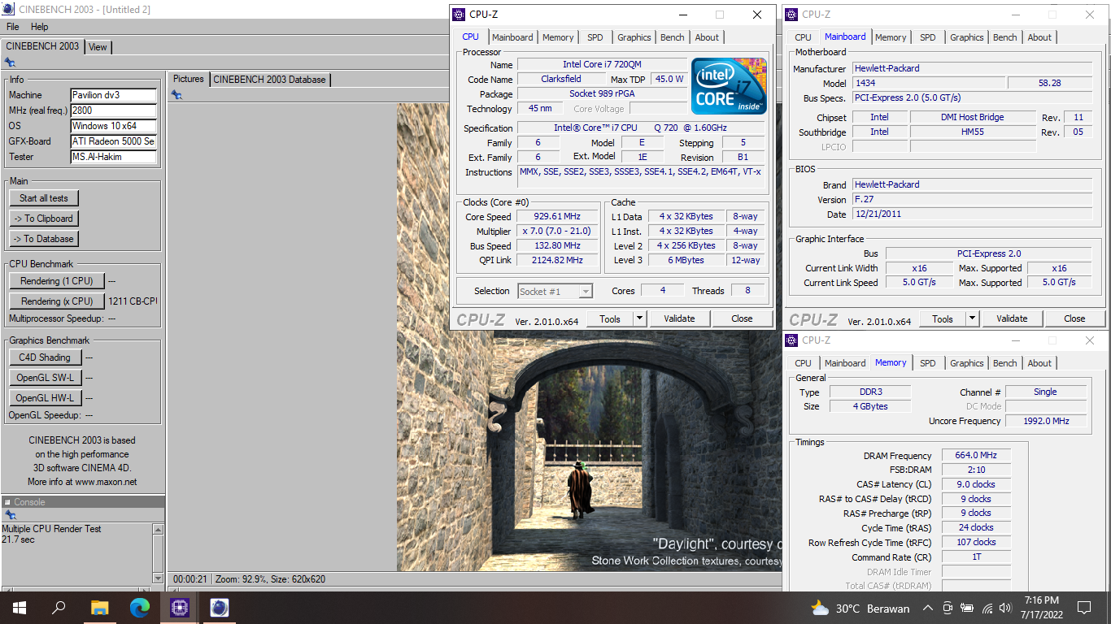Click Close button in CPU tab window

coord(742,319)
